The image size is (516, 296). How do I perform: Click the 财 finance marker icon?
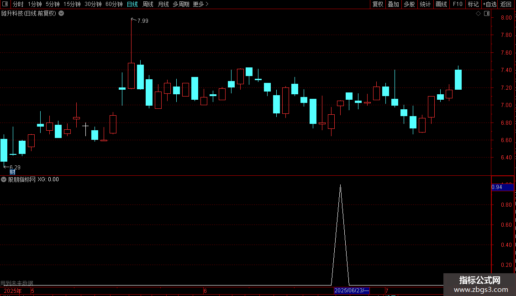[x=12, y=172]
